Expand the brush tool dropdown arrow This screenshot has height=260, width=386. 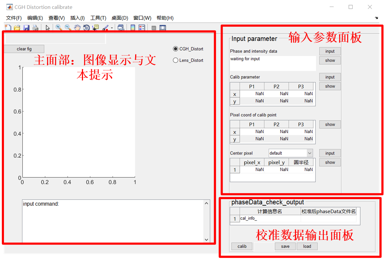pos(112,28)
